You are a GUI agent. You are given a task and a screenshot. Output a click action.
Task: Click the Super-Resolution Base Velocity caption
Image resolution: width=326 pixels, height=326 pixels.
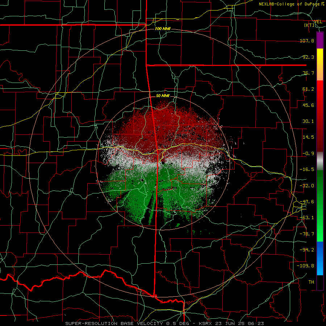click(165, 323)
